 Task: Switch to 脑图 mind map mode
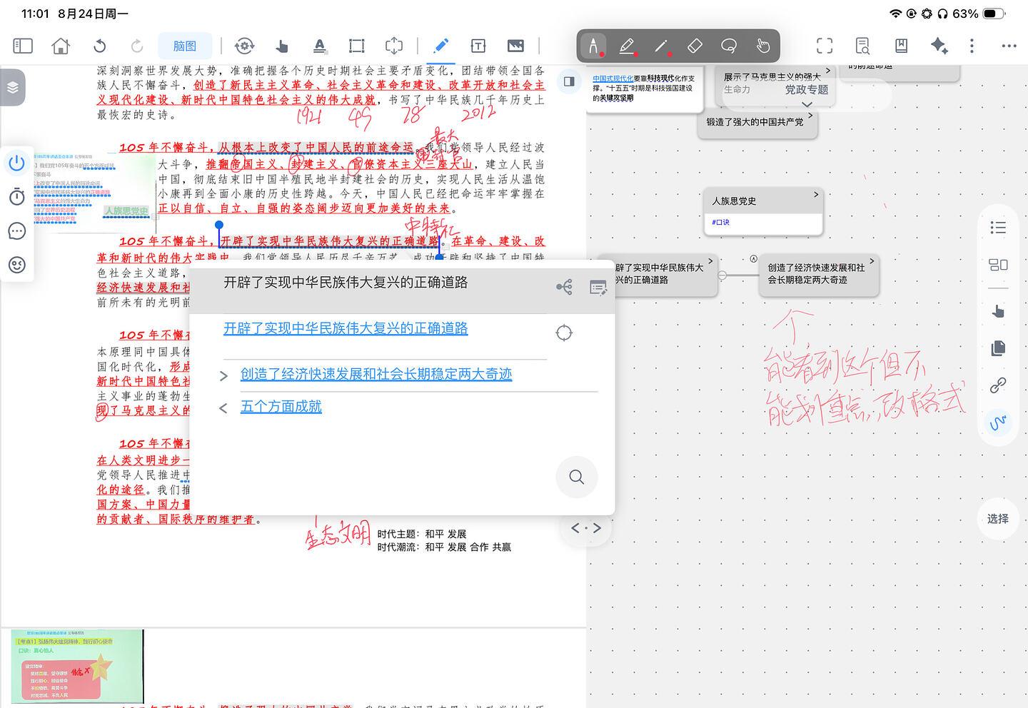click(185, 46)
